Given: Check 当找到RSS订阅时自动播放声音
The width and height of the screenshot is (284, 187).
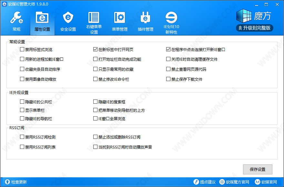Looking at the screenshot, I should click(x=95, y=147).
